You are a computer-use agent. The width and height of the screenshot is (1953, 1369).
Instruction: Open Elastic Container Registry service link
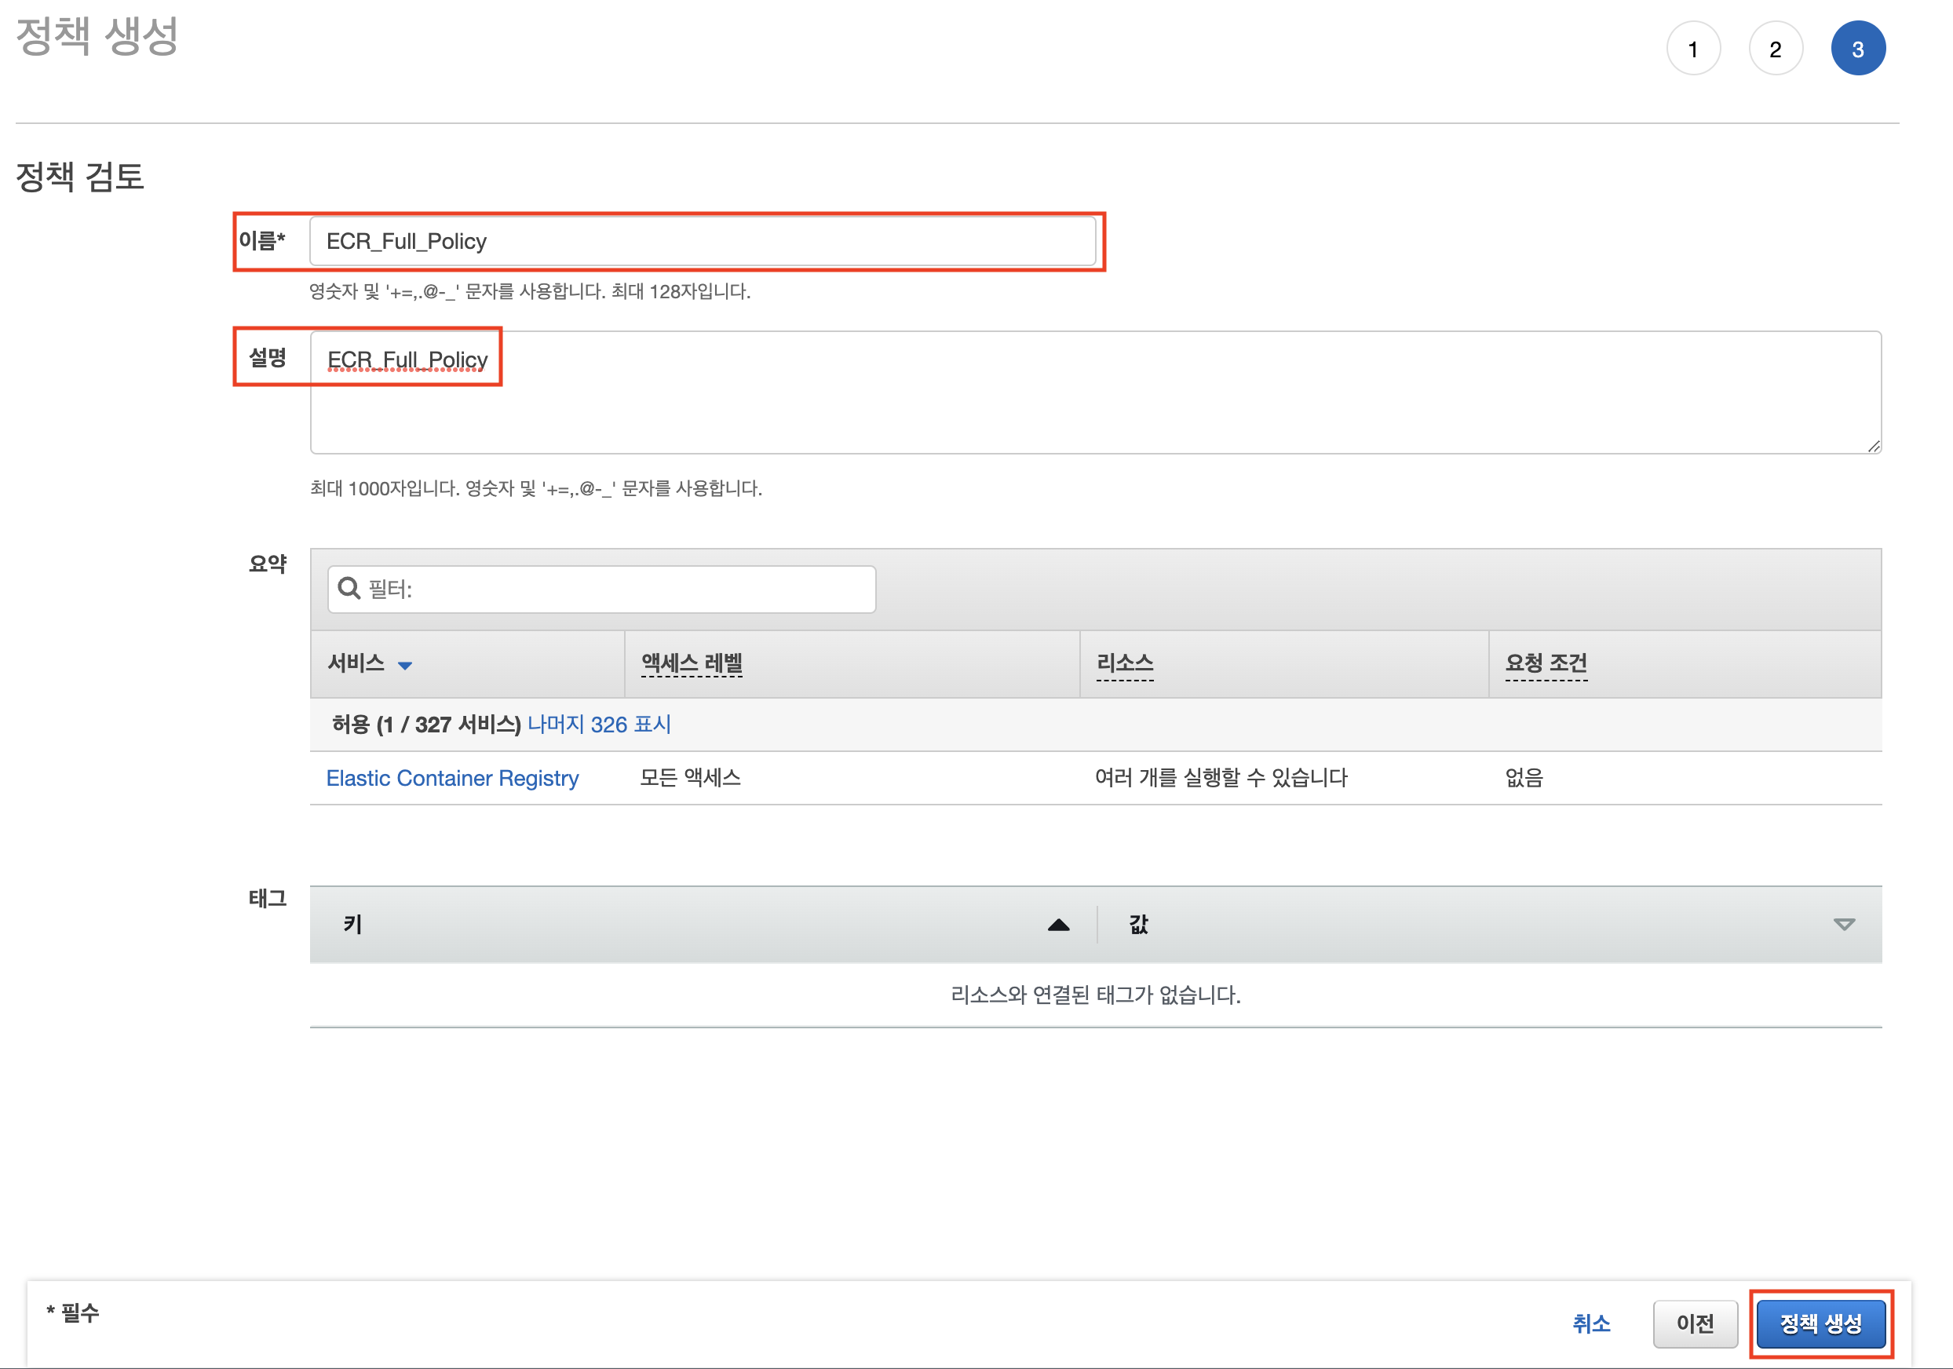tap(452, 778)
